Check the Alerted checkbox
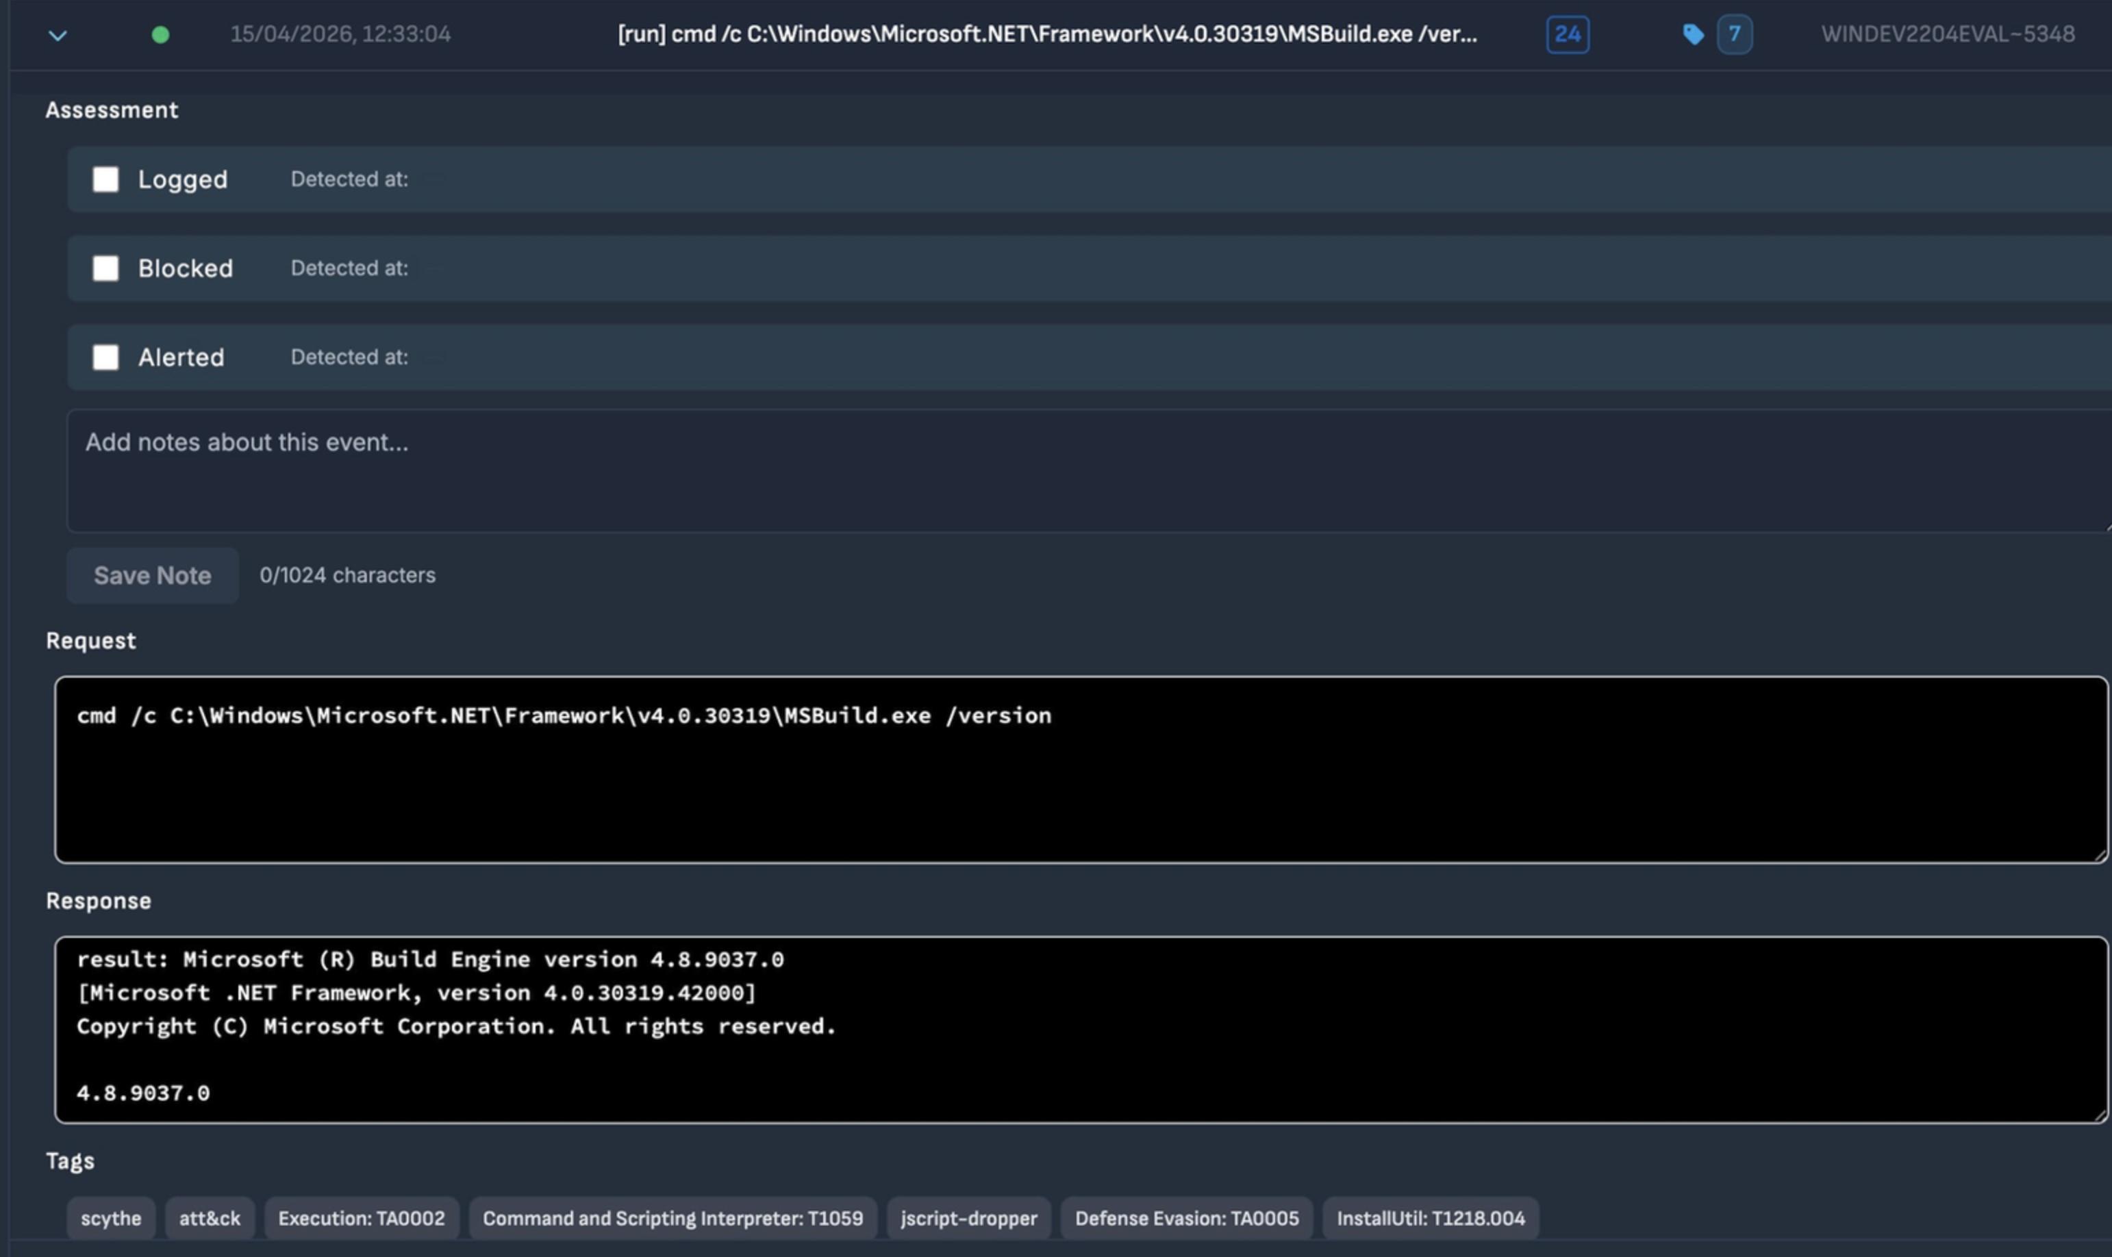This screenshot has height=1257, width=2112. (106, 357)
